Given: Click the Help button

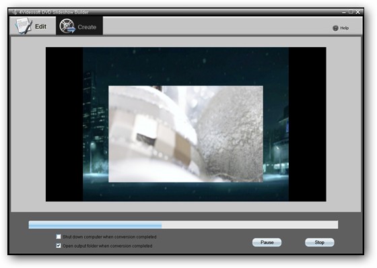Looking at the screenshot, I should click(x=341, y=28).
